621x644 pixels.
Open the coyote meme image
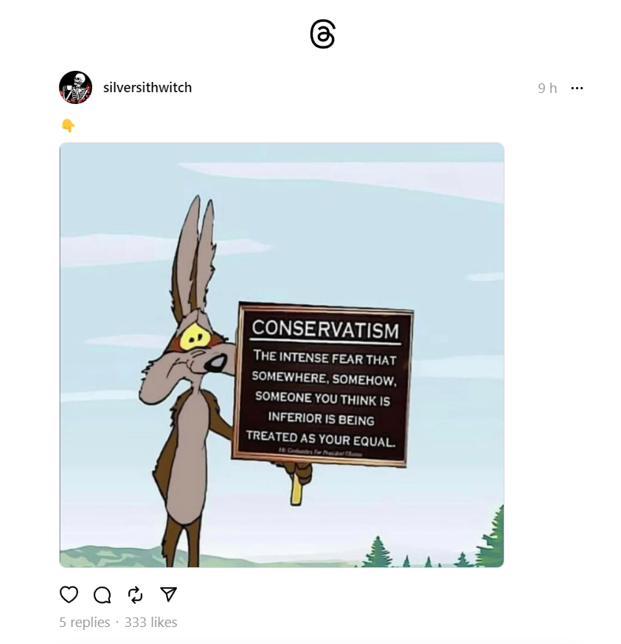click(282, 355)
